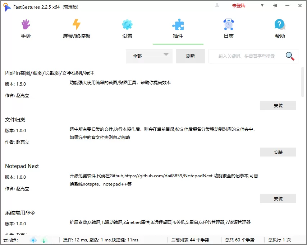Install the 文件归类 plugin

click(278, 152)
